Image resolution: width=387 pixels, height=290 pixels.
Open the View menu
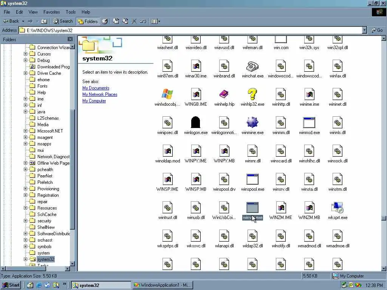33,12
